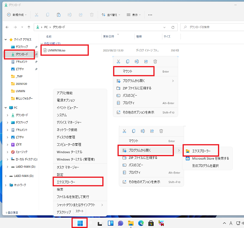The image size is (244, 228).
Task: Select Microsoft Store を検索する in the submenu
Action: 210,158
